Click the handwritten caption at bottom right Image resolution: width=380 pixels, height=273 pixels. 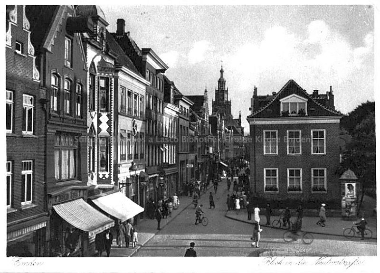(x=313, y=262)
